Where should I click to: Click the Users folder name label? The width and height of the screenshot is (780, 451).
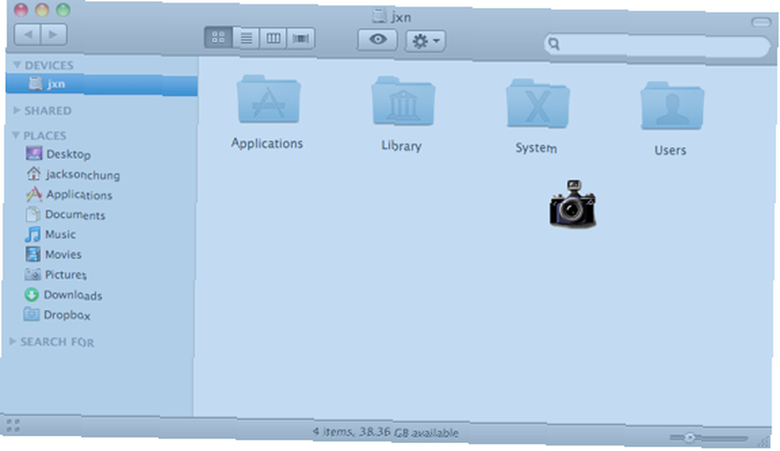670,151
